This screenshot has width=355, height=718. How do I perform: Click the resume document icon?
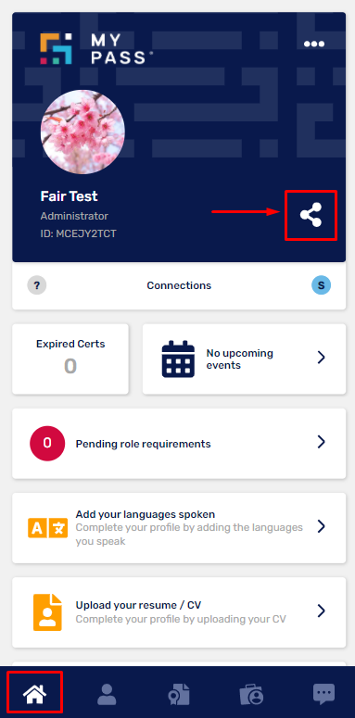click(47, 612)
